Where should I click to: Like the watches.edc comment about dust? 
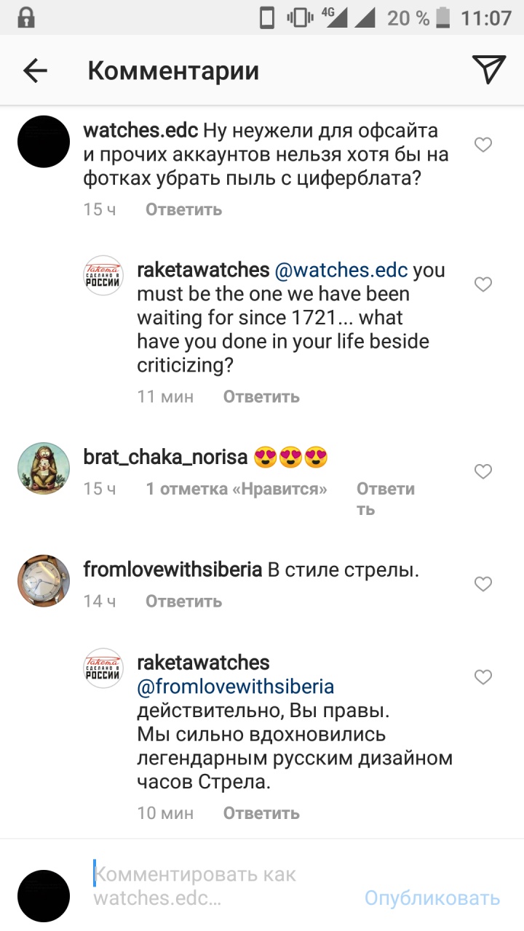click(x=483, y=145)
